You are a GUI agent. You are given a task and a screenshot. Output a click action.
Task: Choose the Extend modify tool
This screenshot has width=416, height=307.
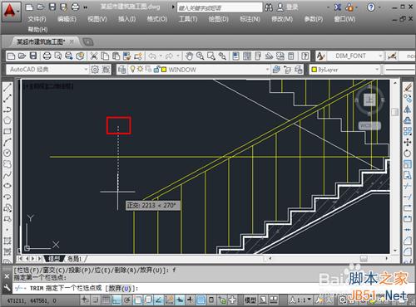(408, 197)
